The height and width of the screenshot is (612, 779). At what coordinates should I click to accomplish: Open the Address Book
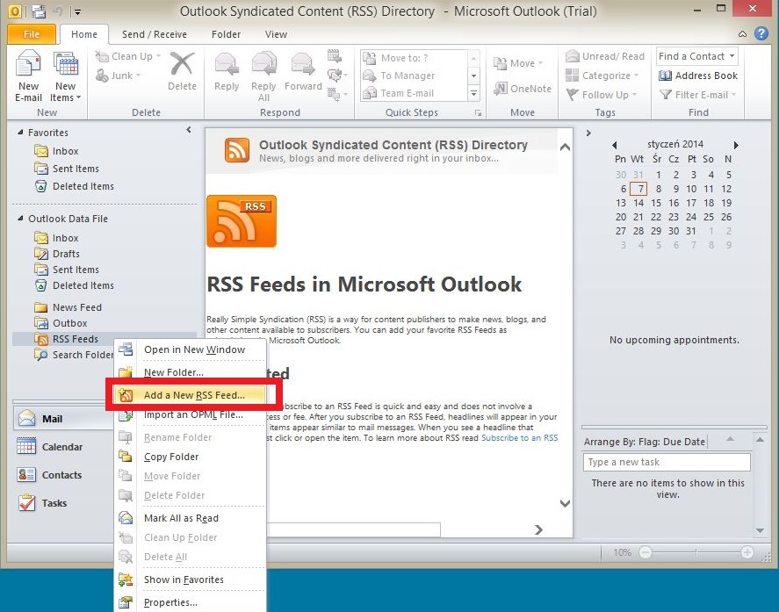(698, 76)
